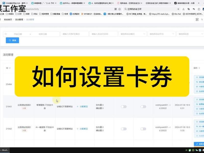Open the 摄影摄像 bookmark folder

coord(55,14)
